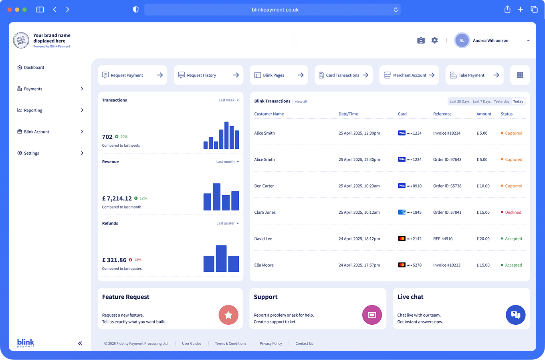Expand Andrea Williamson account dropdown
This screenshot has height=360, width=545.
[528, 40]
